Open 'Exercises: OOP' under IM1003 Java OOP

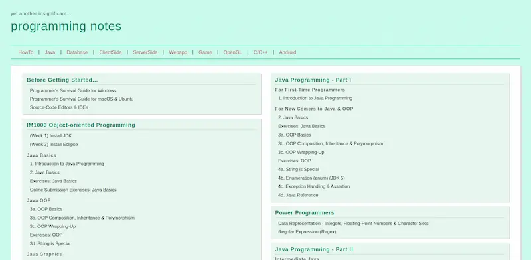(46, 235)
